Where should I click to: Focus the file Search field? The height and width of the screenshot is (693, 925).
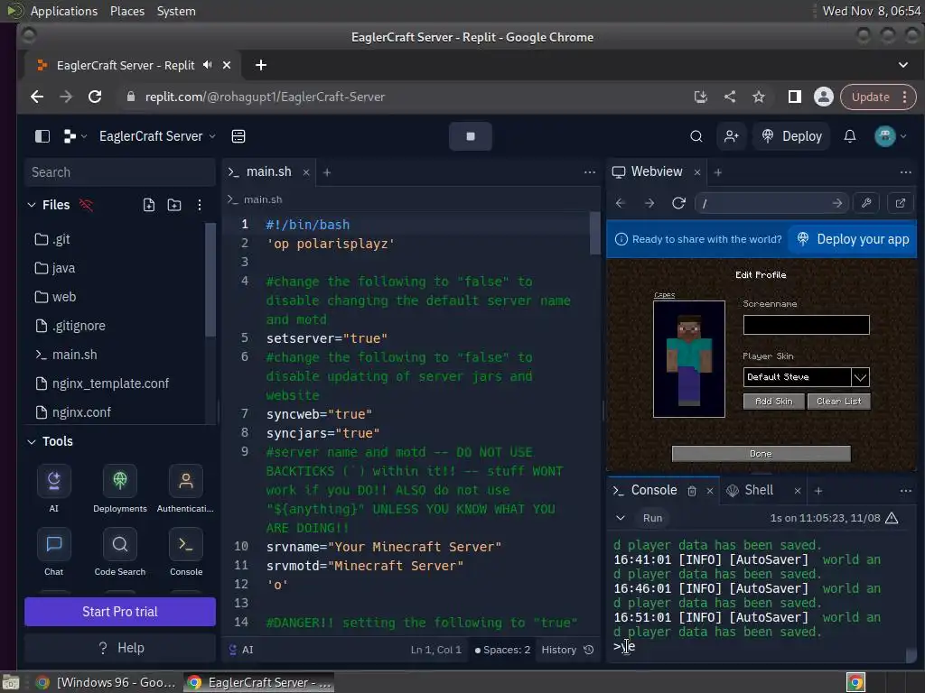tap(120, 172)
